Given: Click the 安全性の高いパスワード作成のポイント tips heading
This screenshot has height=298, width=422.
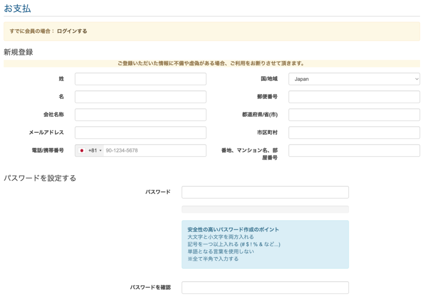Looking at the screenshot, I should pos(233,230).
